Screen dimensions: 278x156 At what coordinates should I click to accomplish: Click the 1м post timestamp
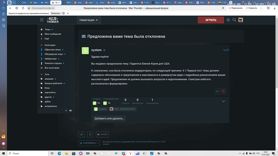tap(224, 50)
